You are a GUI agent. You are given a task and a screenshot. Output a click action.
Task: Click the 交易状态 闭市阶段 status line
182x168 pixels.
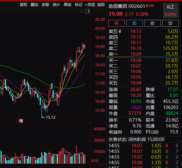136,139
